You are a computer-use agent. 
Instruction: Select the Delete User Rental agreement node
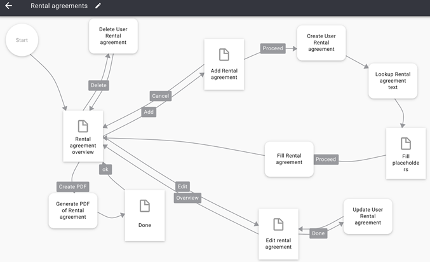coord(113,36)
